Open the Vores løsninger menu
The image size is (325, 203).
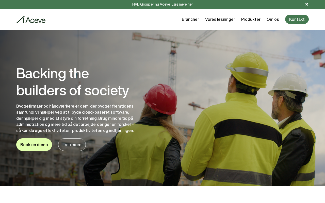220,19
